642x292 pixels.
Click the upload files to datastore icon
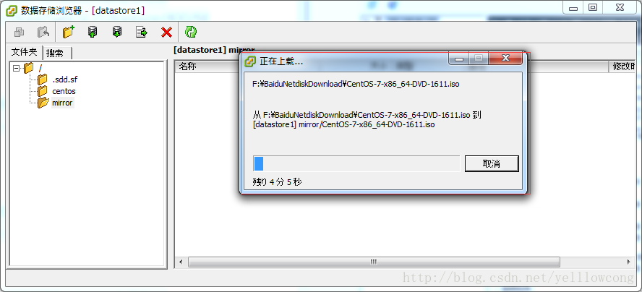point(93,32)
